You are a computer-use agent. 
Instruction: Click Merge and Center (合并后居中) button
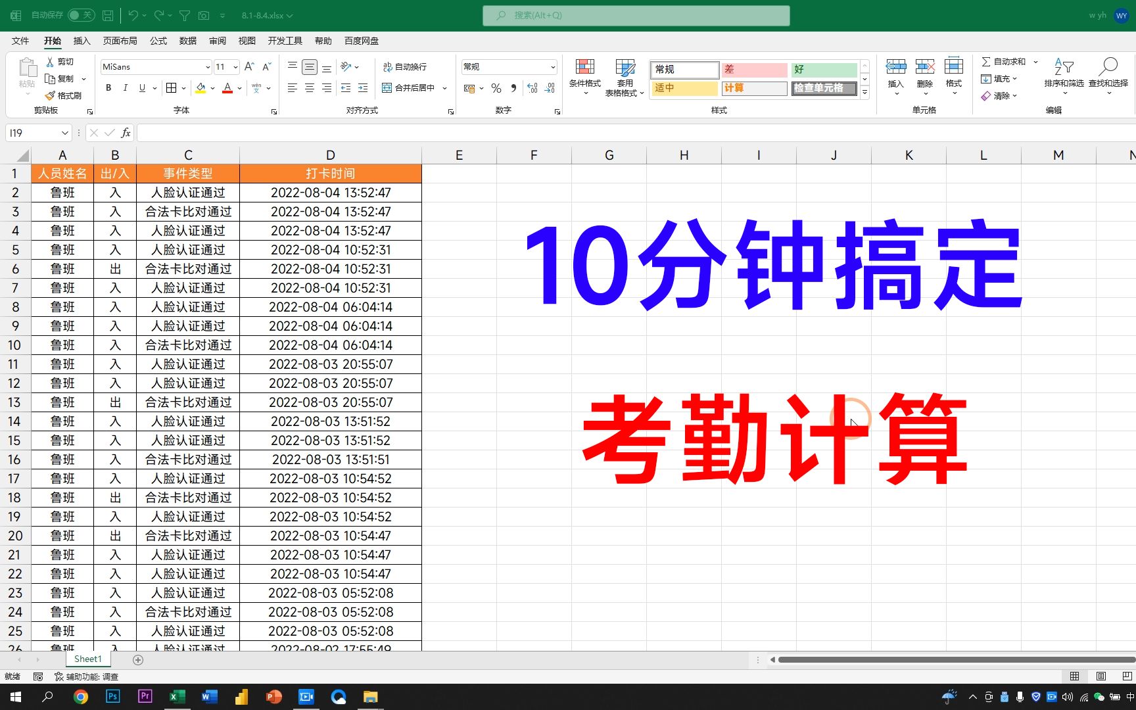tap(408, 87)
